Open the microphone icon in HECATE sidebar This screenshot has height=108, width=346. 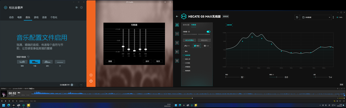point(177,43)
